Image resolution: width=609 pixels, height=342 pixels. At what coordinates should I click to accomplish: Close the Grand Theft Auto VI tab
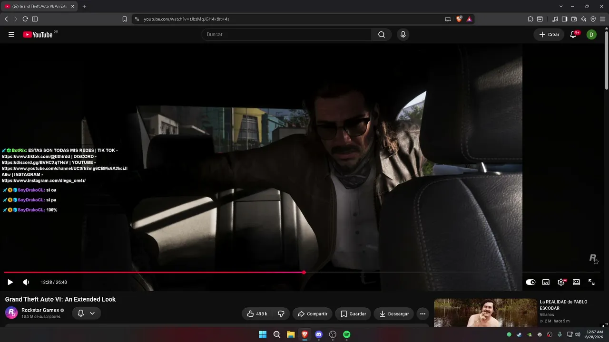(73, 6)
